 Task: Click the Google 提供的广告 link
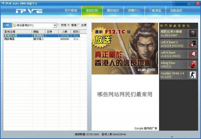(x=146, y=128)
